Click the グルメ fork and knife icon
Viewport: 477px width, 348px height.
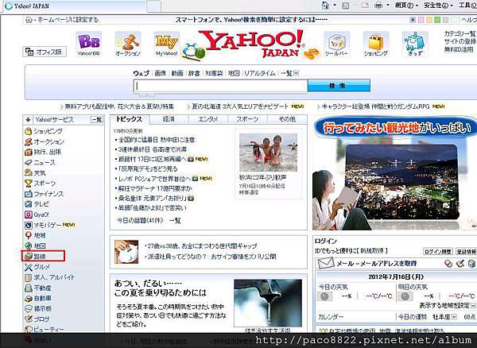click(x=29, y=267)
